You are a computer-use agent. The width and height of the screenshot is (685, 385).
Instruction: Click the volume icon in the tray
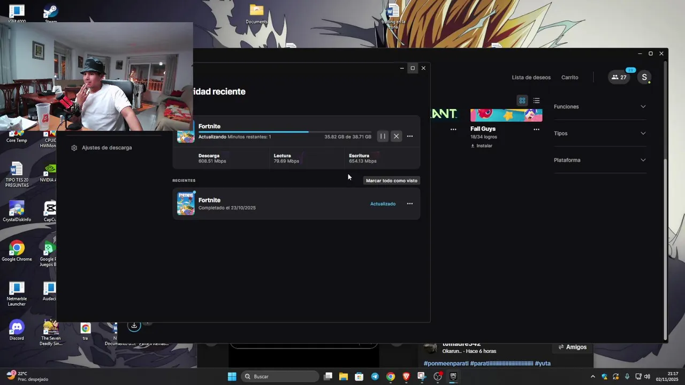tap(647, 376)
